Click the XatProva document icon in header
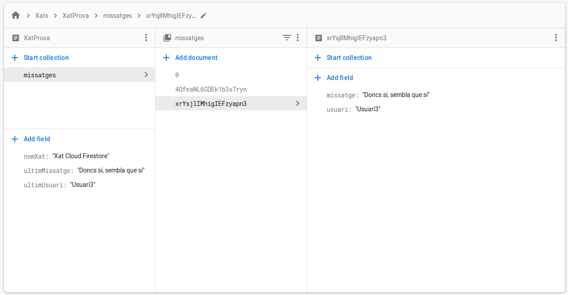The height and width of the screenshot is (295, 568). 16,38
